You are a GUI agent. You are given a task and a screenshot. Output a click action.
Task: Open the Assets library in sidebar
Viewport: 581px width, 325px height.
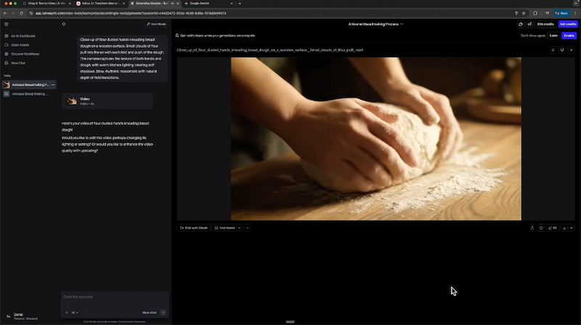click(x=20, y=45)
